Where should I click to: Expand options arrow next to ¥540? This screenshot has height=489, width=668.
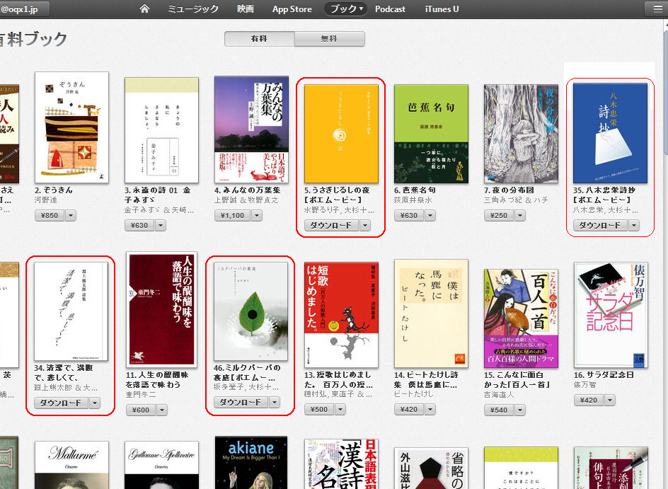click(x=519, y=410)
